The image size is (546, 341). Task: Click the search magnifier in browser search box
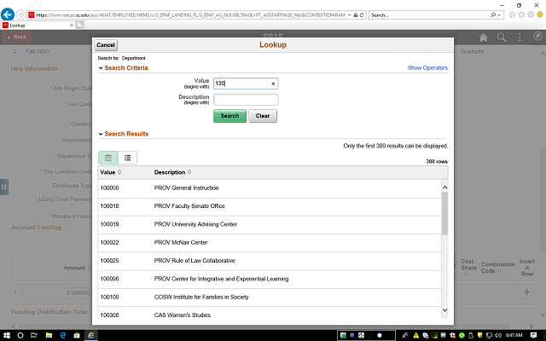(493, 15)
